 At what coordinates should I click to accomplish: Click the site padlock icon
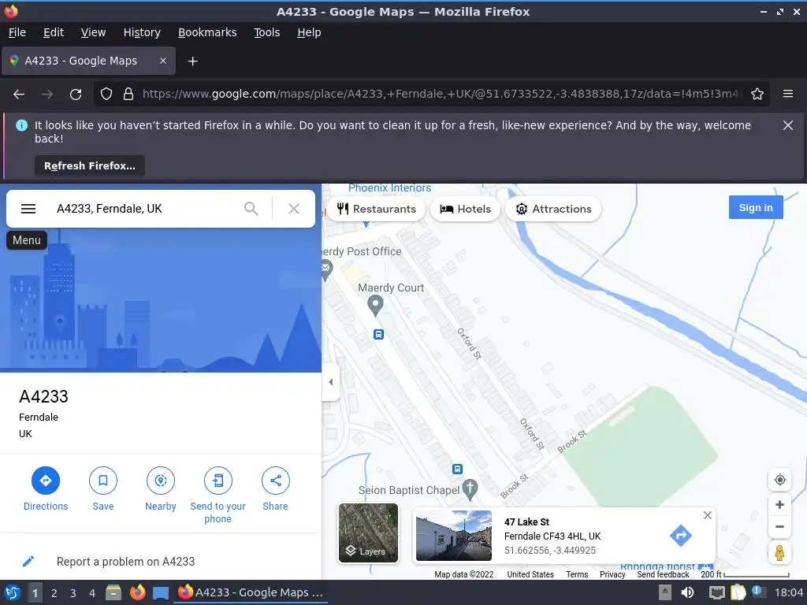click(x=128, y=95)
